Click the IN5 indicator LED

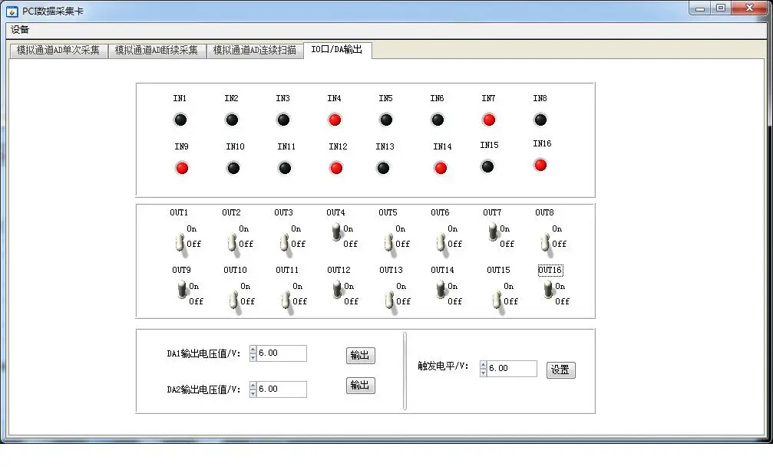pos(386,120)
